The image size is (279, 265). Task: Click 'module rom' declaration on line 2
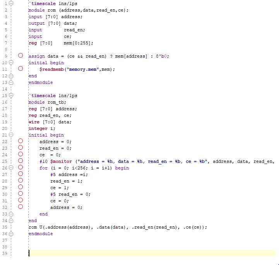coord(42,10)
